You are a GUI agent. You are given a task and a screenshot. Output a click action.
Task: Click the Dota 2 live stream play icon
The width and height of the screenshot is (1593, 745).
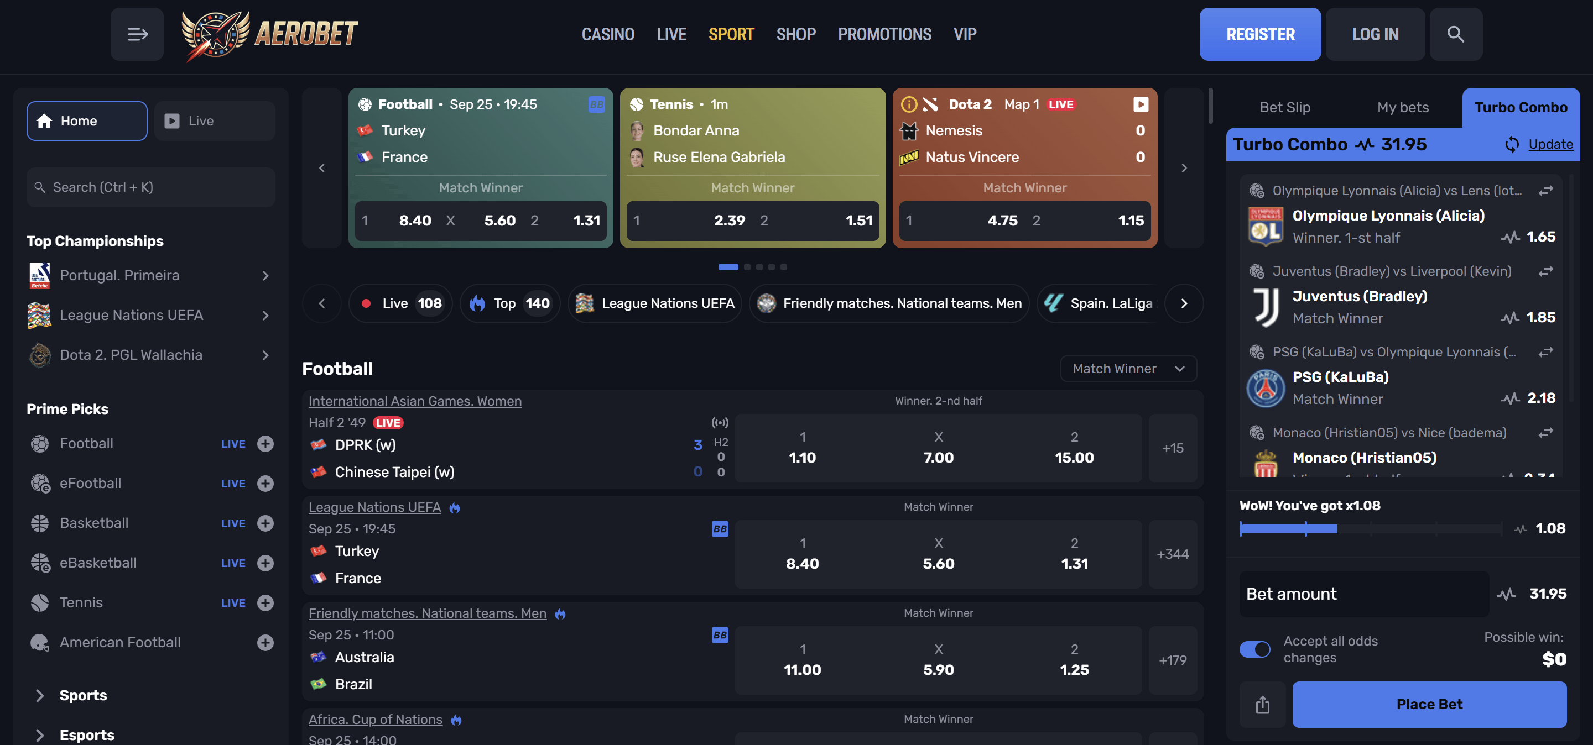(x=1141, y=104)
